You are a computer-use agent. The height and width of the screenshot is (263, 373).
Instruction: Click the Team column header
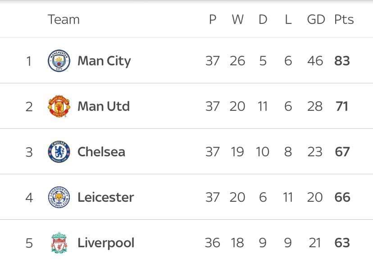click(x=64, y=19)
